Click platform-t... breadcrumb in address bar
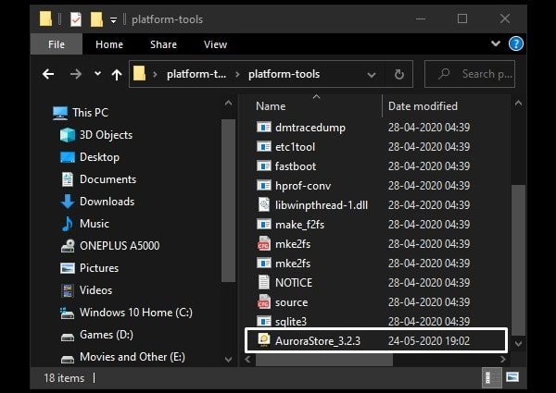The height and width of the screenshot is (393, 556). click(x=196, y=74)
